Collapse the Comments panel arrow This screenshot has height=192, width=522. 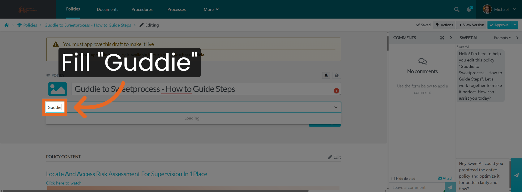(451, 38)
